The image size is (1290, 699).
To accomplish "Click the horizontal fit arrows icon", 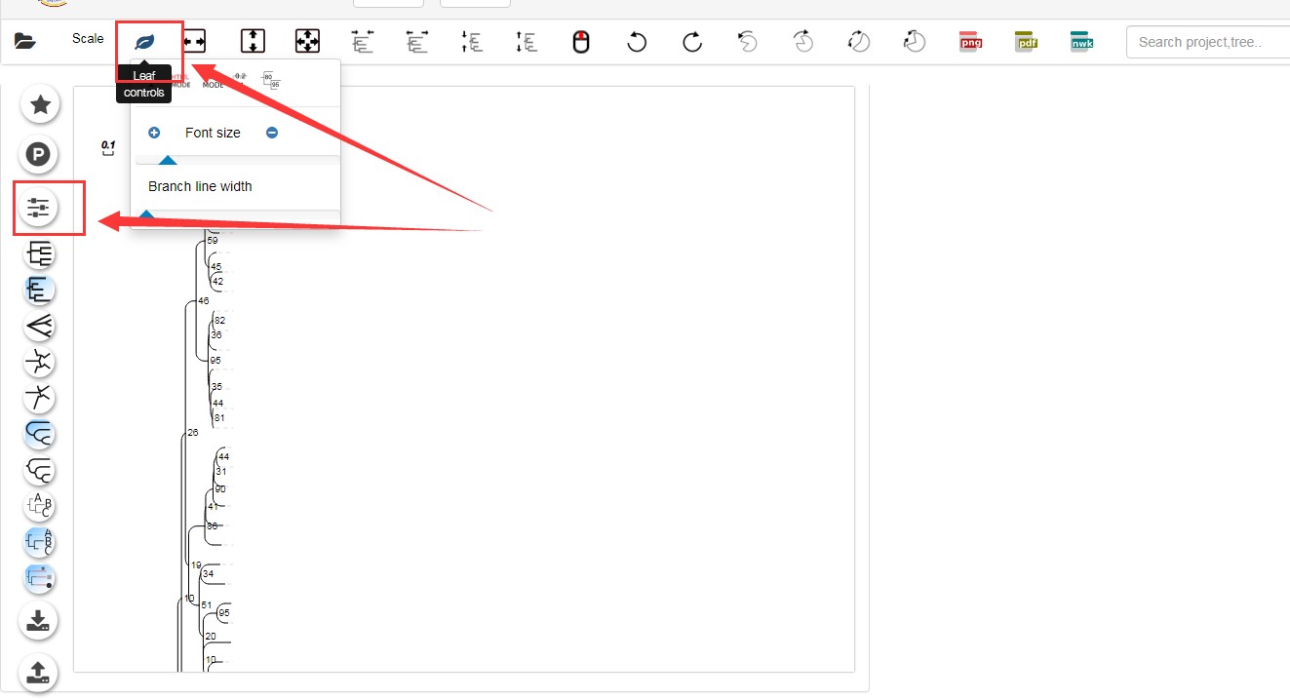I will [x=195, y=42].
